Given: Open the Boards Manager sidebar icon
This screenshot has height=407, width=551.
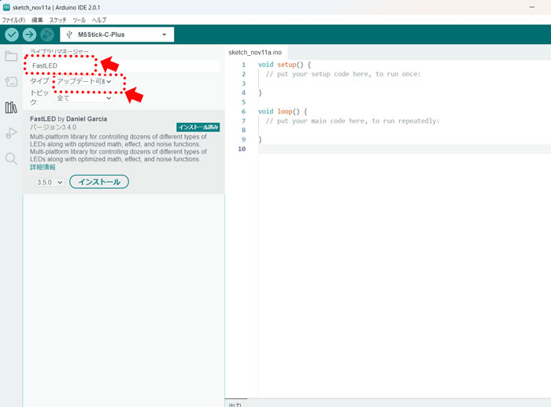Looking at the screenshot, I should (x=11, y=82).
